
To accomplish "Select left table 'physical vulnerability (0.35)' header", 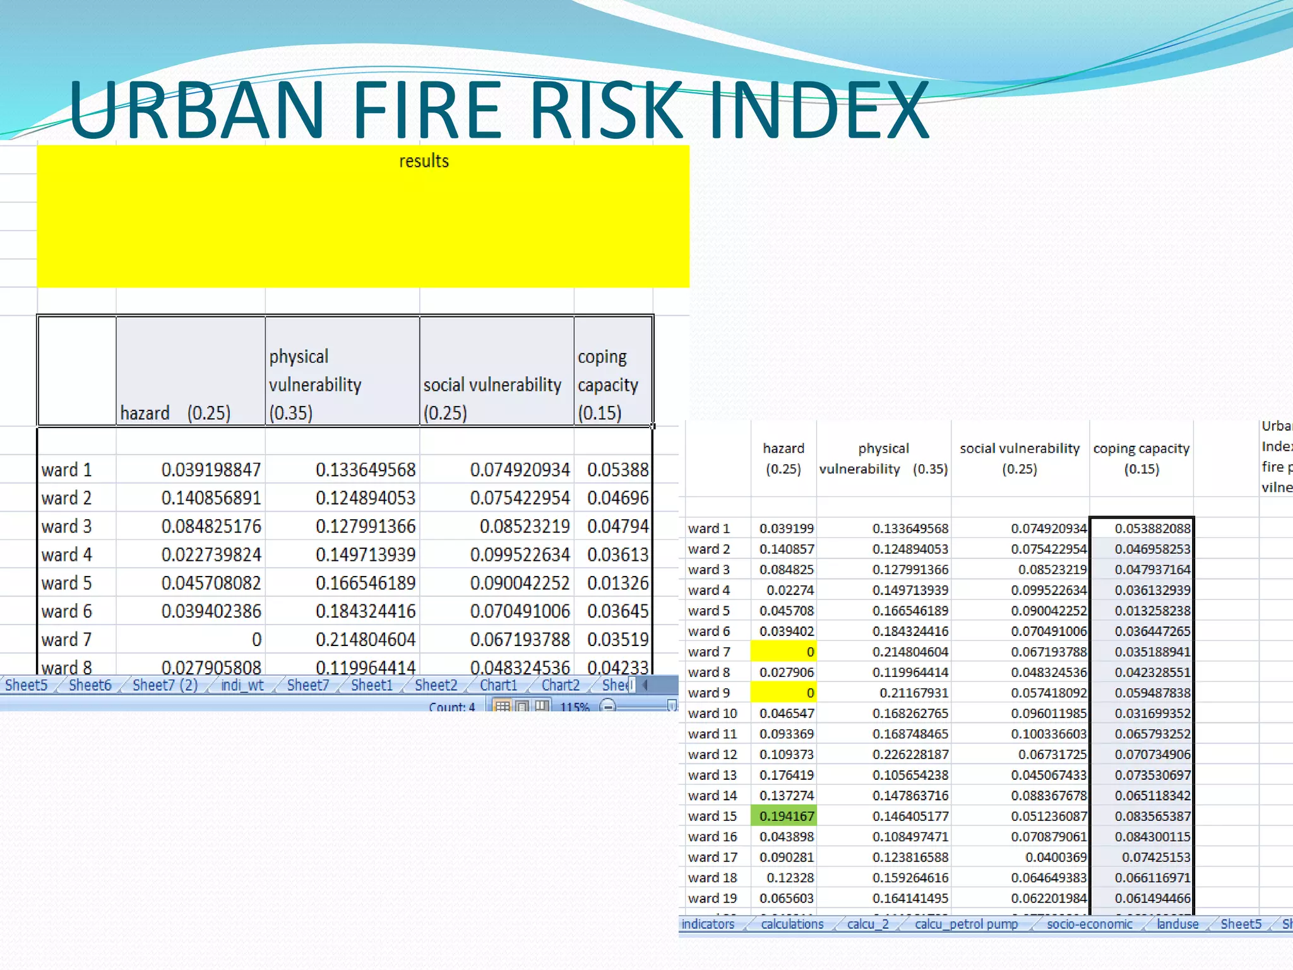I will click(x=342, y=371).
